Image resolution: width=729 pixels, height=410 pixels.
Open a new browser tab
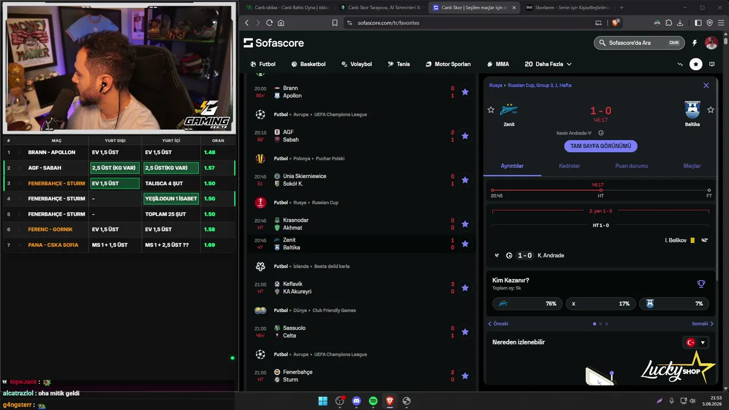coord(621,7)
